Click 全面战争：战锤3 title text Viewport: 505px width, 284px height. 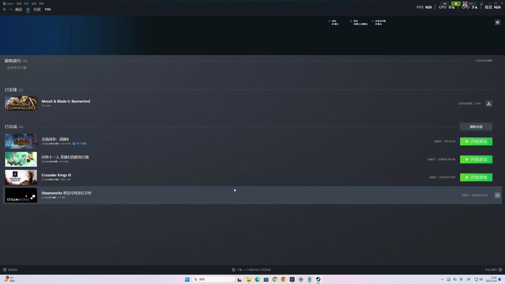tap(55, 139)
